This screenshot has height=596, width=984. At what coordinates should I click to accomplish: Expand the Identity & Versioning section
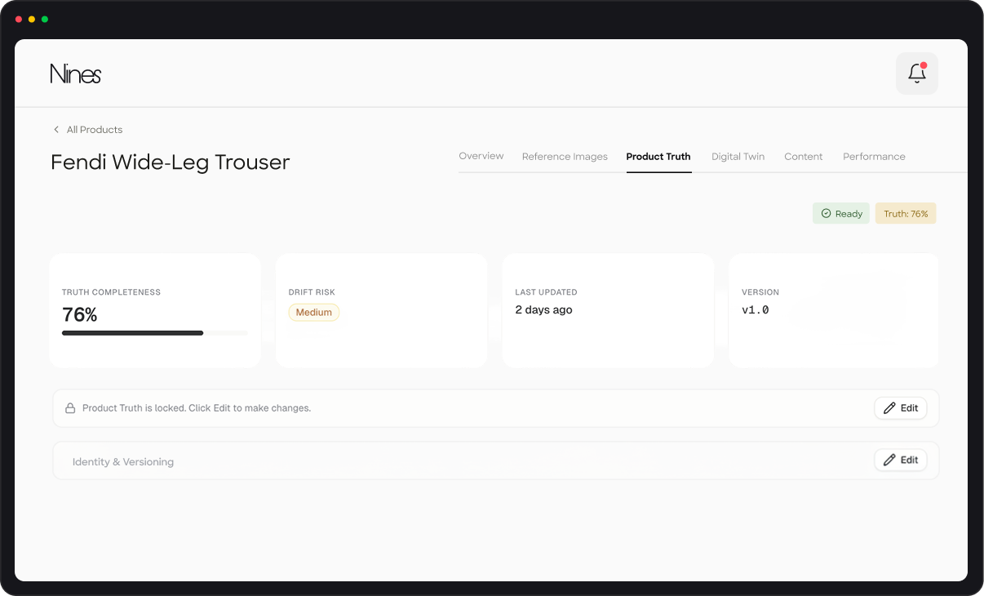tap(122, 461)
